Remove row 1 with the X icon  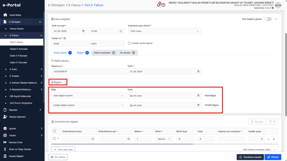coord(274,139)
